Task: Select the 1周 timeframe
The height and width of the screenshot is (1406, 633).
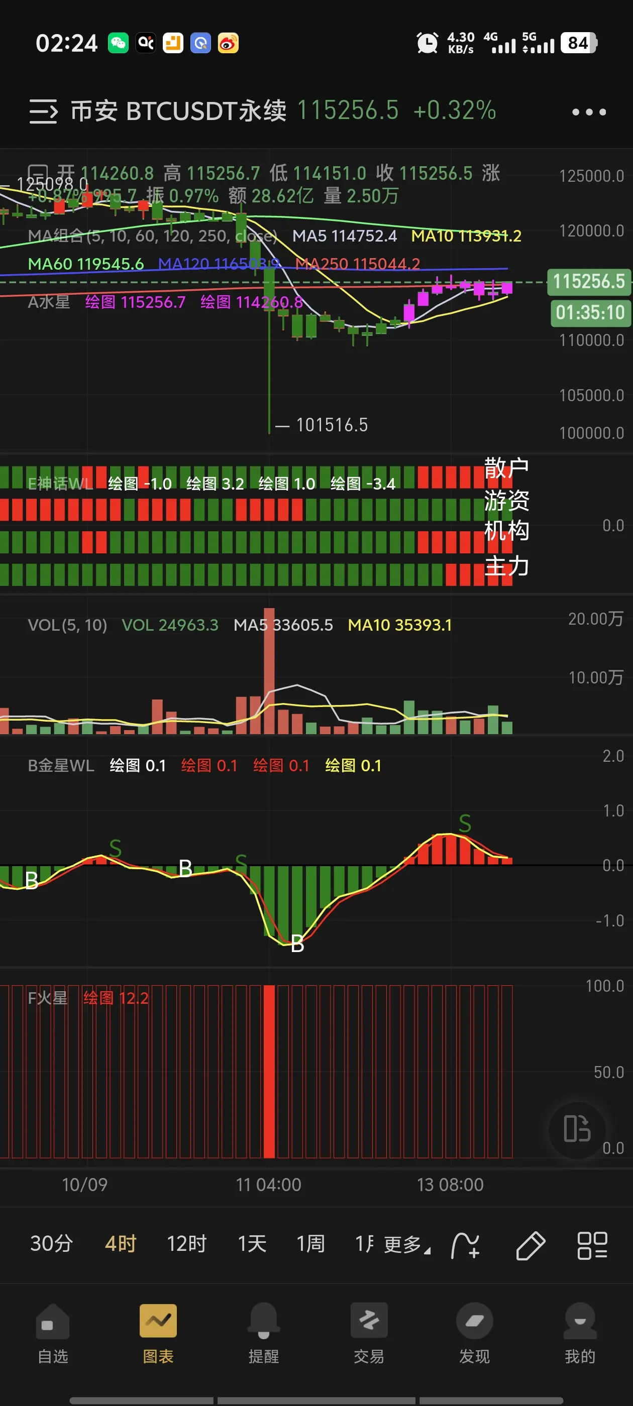Action: tap(311, 1244)
